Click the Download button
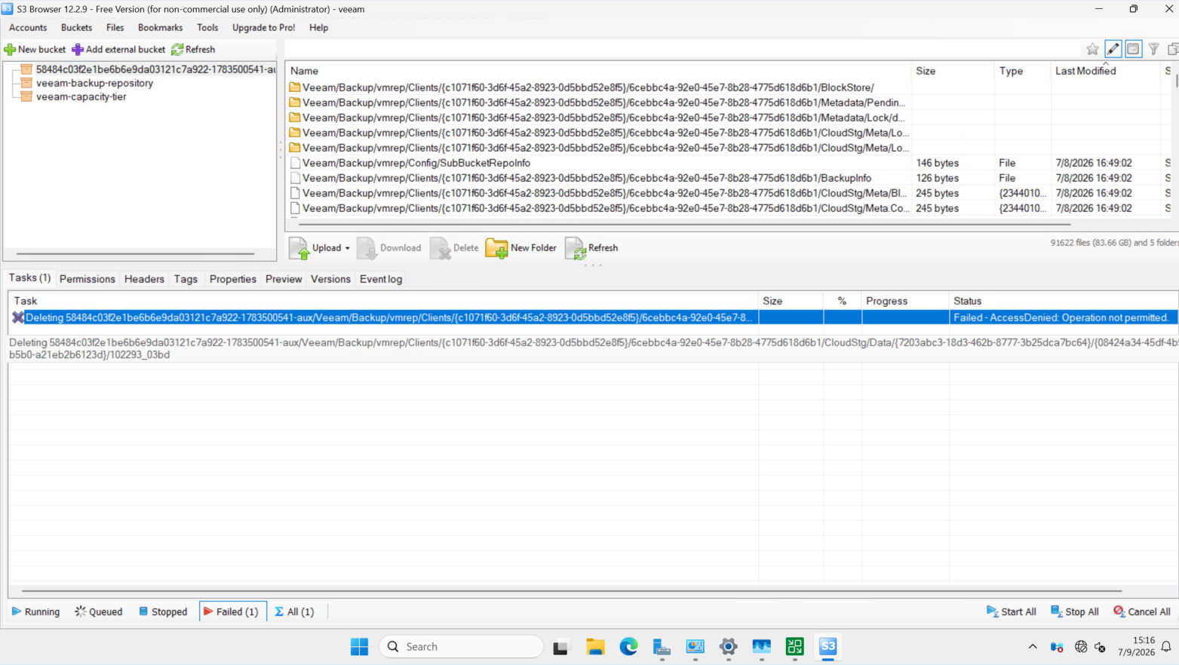 389,248
